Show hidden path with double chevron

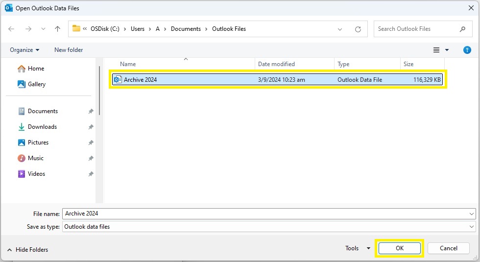[85, 29]
